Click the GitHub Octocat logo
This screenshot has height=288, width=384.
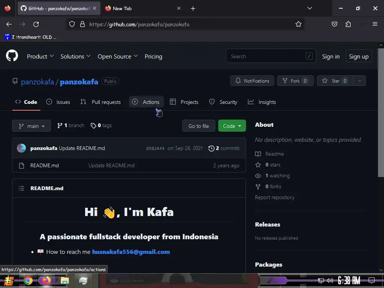(12, 56)
